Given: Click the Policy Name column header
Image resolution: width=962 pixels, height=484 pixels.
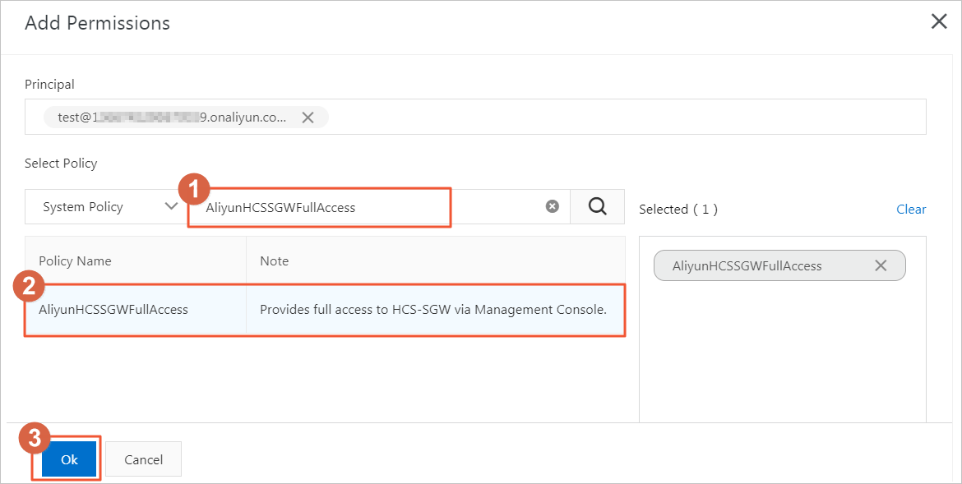Looking at the screenshot, I should point(136,260).
